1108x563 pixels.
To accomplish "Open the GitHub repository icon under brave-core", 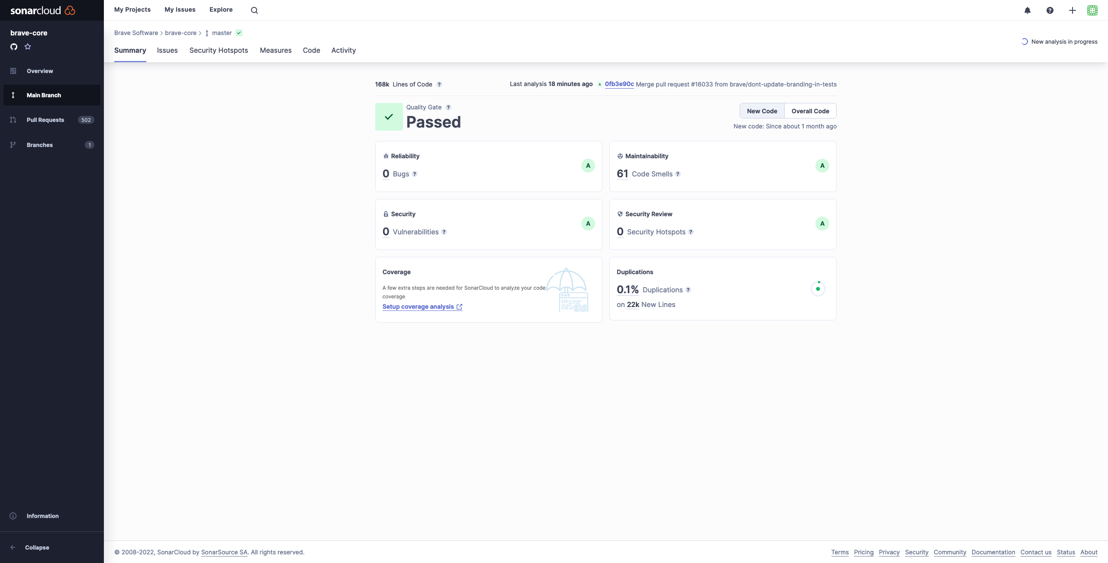I will [13, 46].
